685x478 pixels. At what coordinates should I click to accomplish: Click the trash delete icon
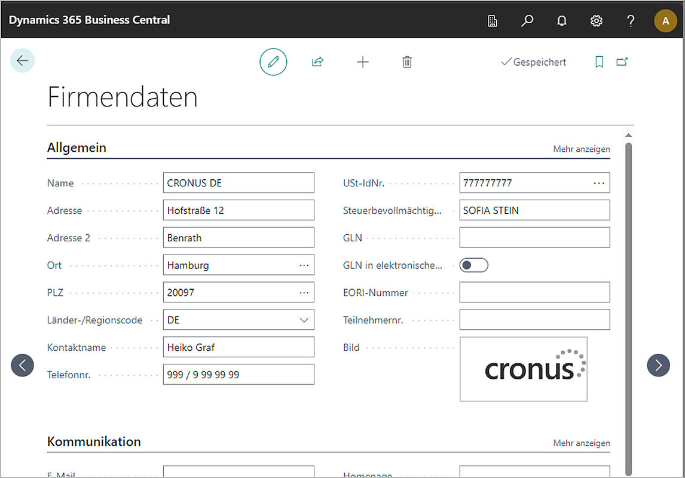click(x=407, y=62)
